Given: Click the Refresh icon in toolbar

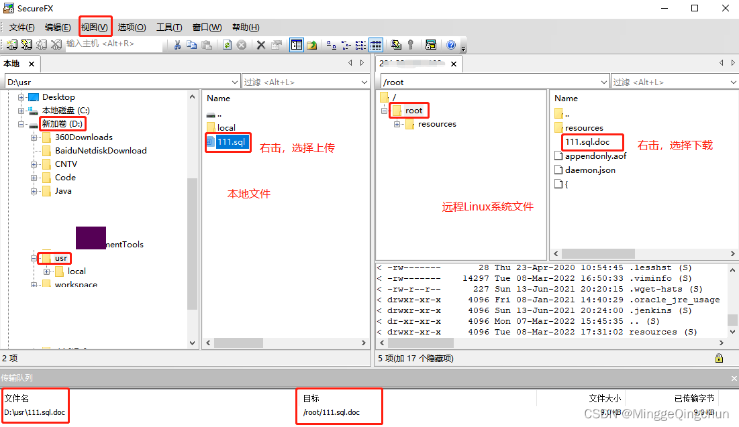Looking at the screenshot, I should click(227, 45).
